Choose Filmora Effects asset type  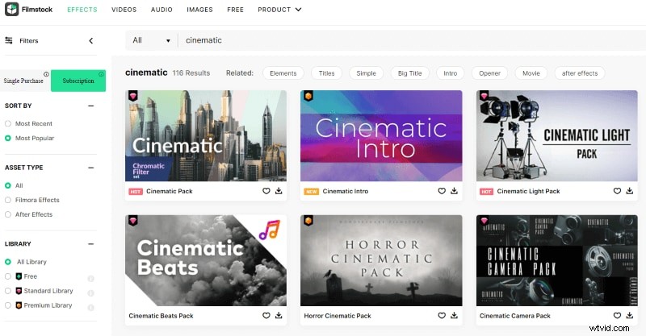[x=8, y=200]
